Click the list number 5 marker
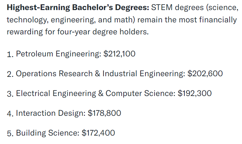 click(10, 133)
